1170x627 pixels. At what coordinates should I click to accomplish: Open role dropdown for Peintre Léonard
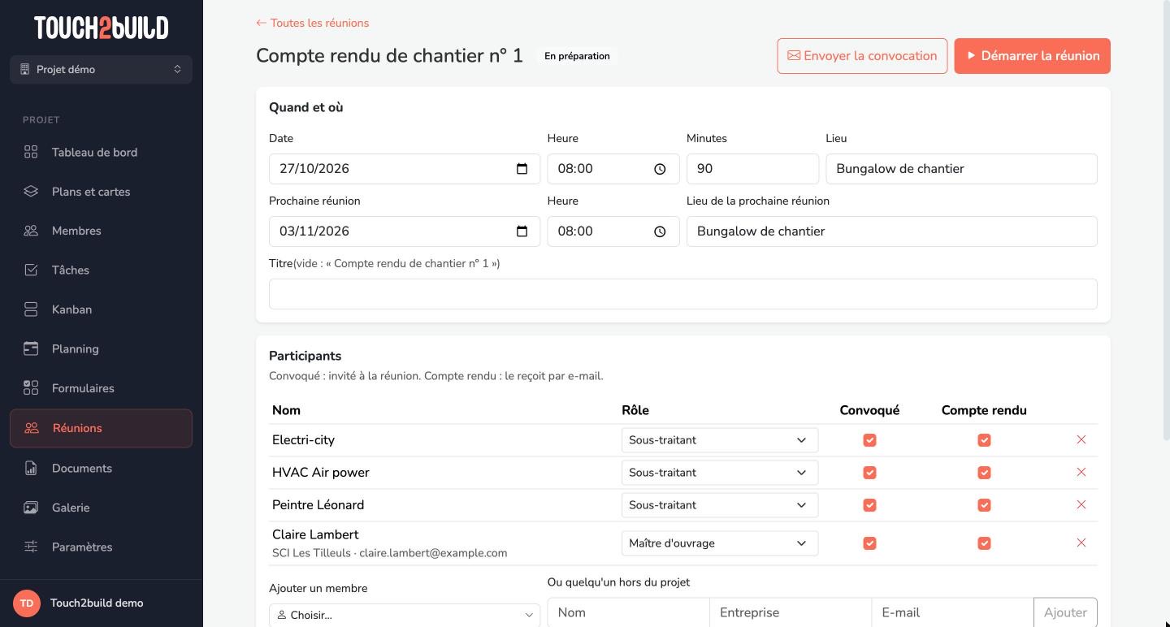719,505
